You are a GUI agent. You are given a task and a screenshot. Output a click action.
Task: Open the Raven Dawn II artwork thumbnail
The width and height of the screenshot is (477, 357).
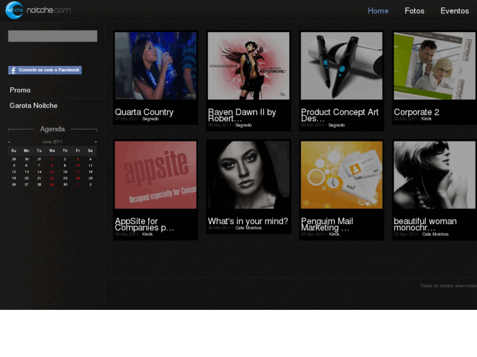(x=249, y=66)
